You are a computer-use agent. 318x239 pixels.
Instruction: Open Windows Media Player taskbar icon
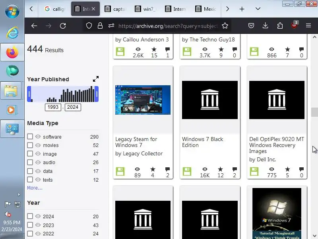click(x=12, y=110)
